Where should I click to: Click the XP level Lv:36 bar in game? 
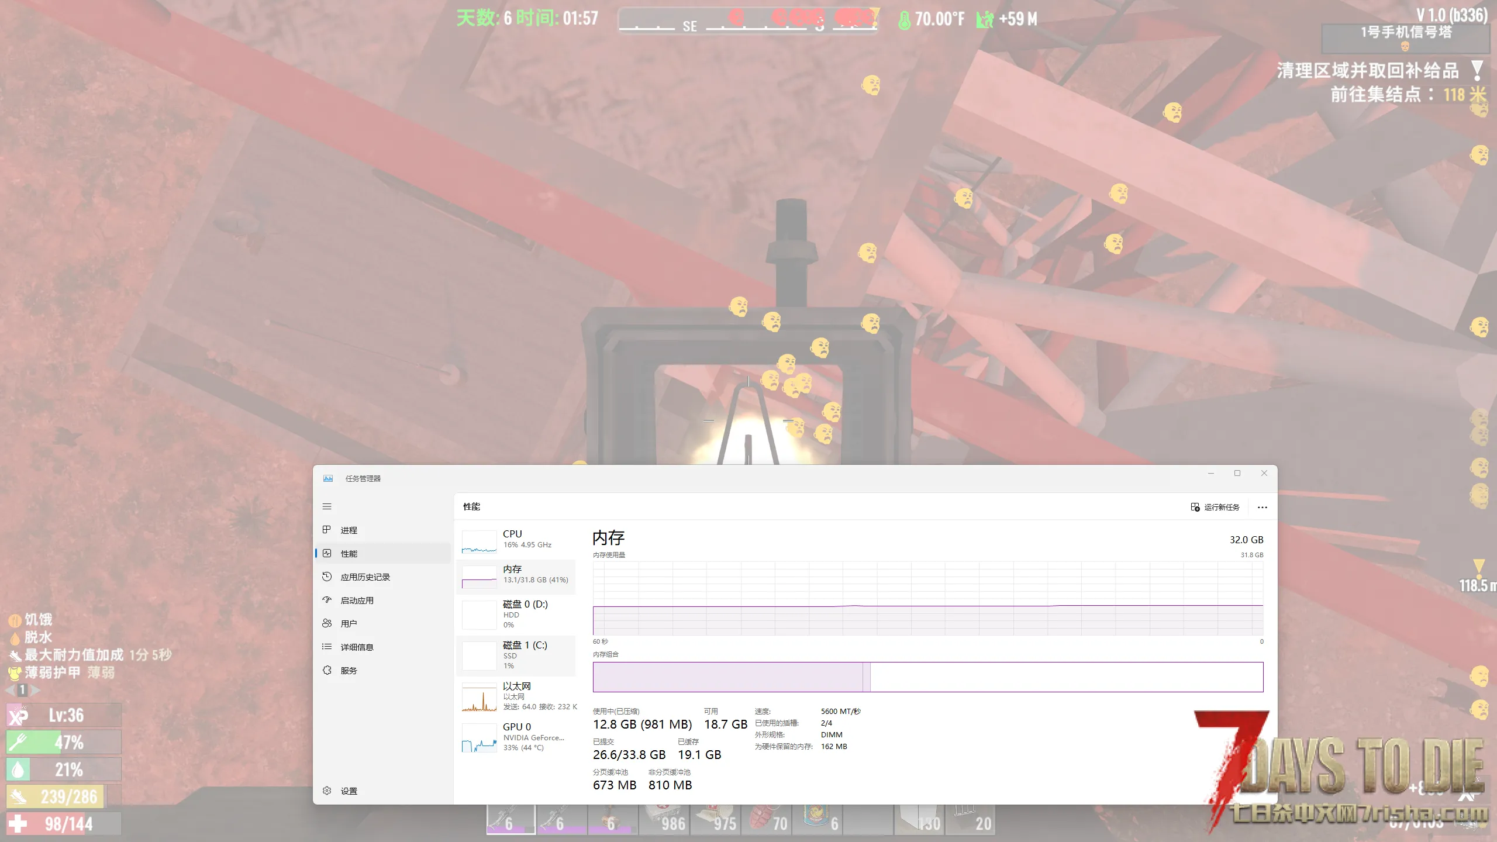pos(64,715)
